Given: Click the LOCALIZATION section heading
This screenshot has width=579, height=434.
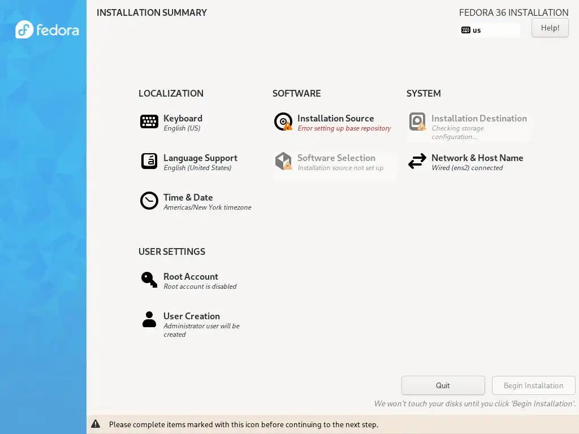Looking at the screenshot, I should [x=171, y=93].
